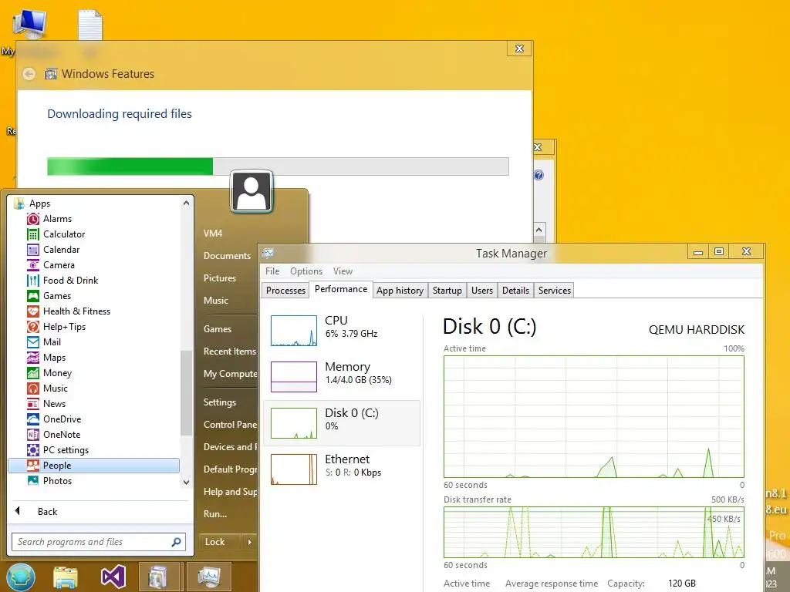Click the user account picture
Viewport: 790px width, 592px height.
(252, 191)
